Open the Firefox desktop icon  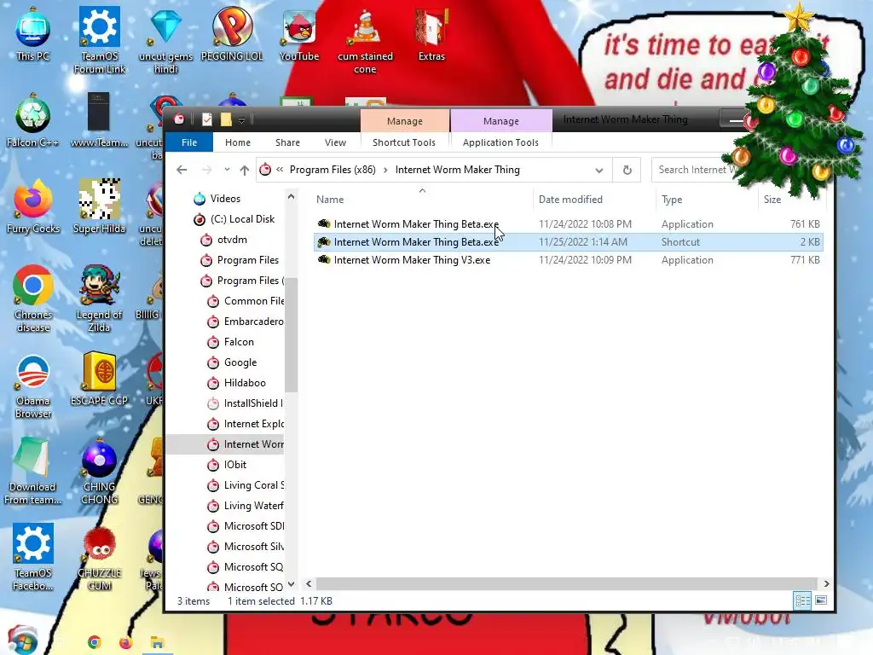click(33, 207)
